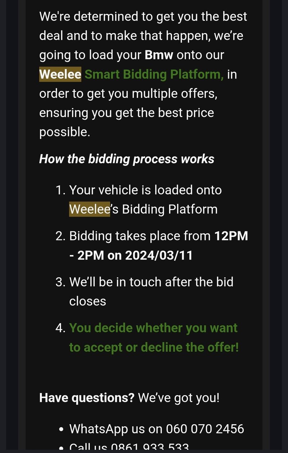Tap the opening line "We're determined to get you"
288x453 pixels.
(143, 16)
